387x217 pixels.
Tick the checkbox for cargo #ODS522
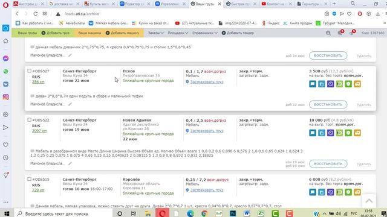click(x=30, y=120)
